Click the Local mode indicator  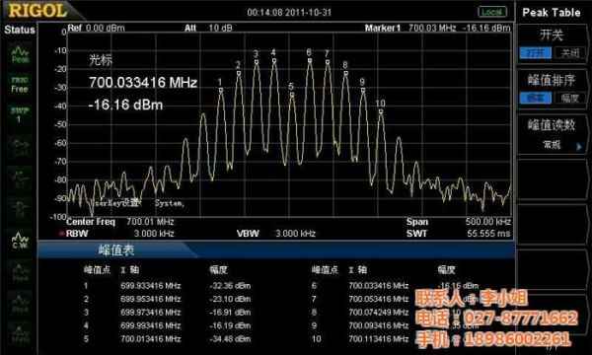pyautogui.click(x=492, y=12)
